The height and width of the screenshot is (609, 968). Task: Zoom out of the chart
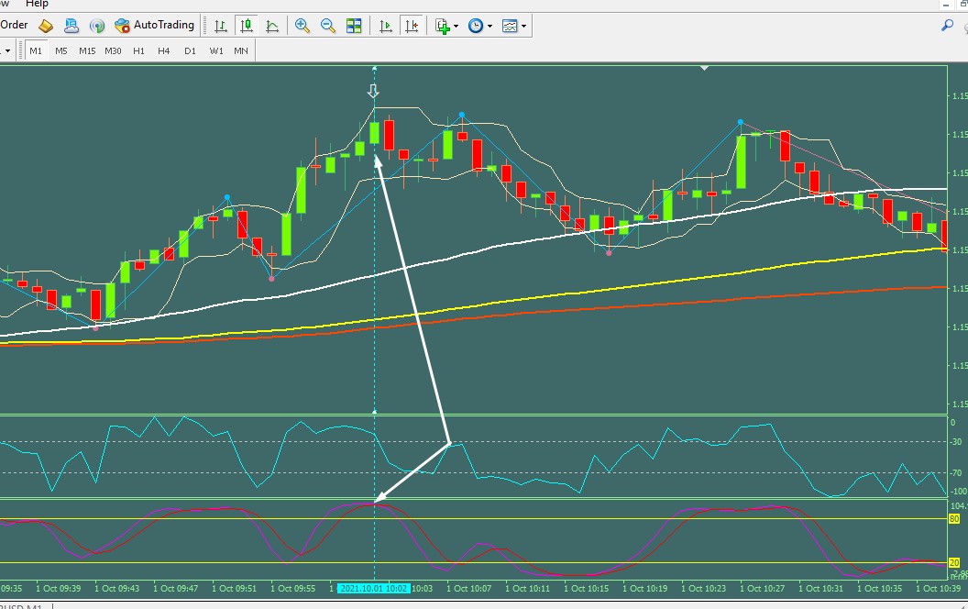tap(328, 26)
